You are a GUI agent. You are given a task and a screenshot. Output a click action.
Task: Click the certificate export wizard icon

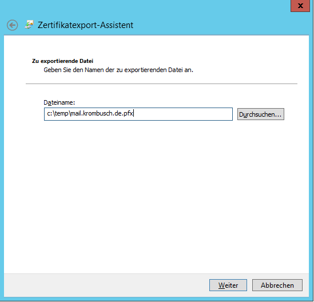pos(29,25)
